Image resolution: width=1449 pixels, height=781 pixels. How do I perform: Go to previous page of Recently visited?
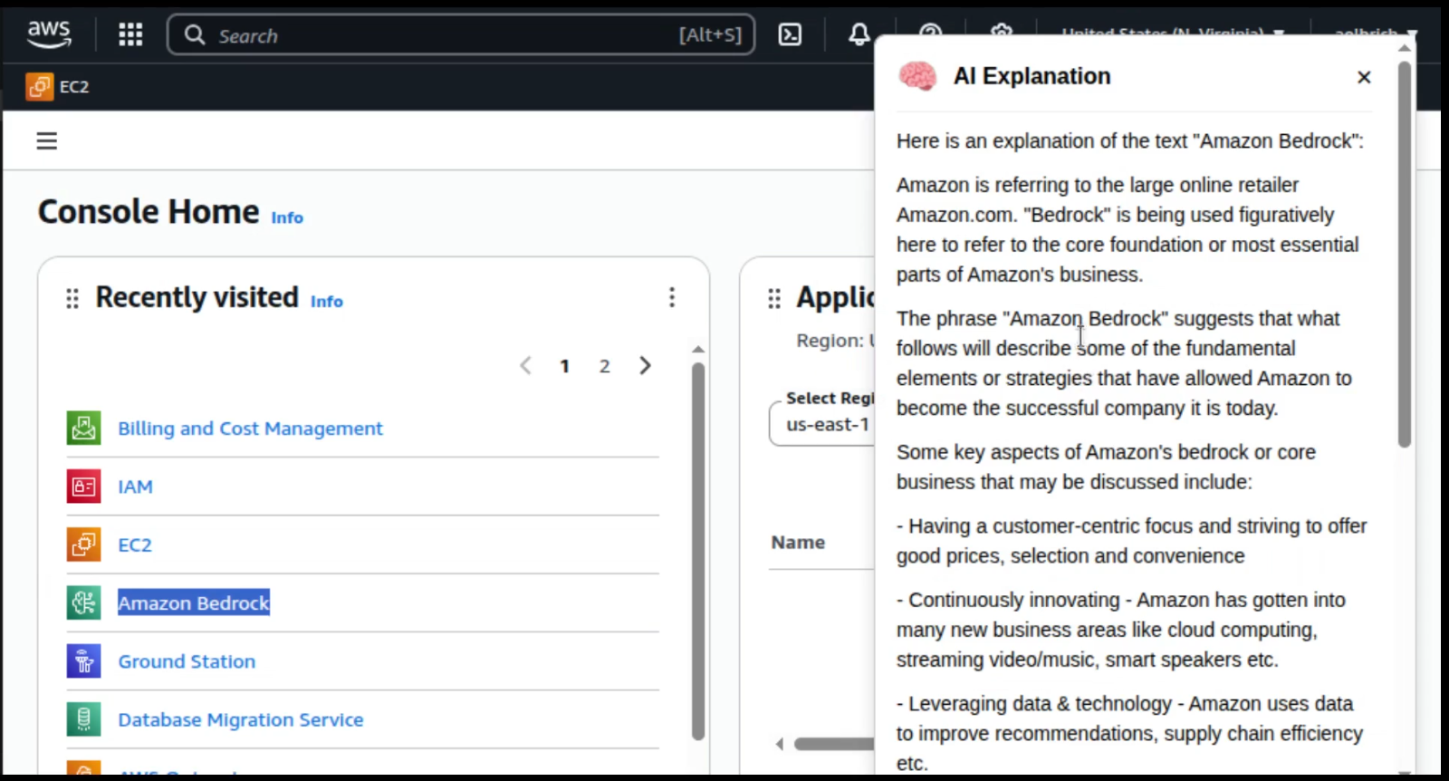[x=525, y=365]
